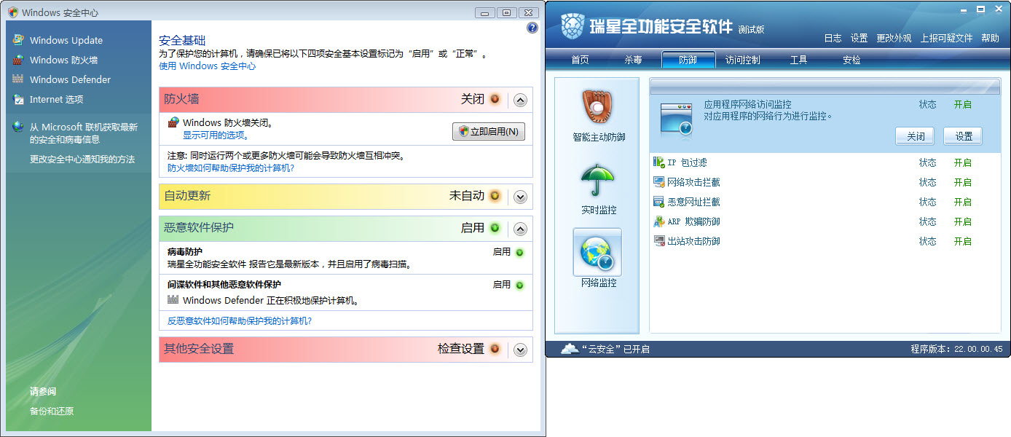The height and width of the screenshot is (437, 1011).
Task: Click the 显示可用的选项 link
Action: tap(216, 135)
